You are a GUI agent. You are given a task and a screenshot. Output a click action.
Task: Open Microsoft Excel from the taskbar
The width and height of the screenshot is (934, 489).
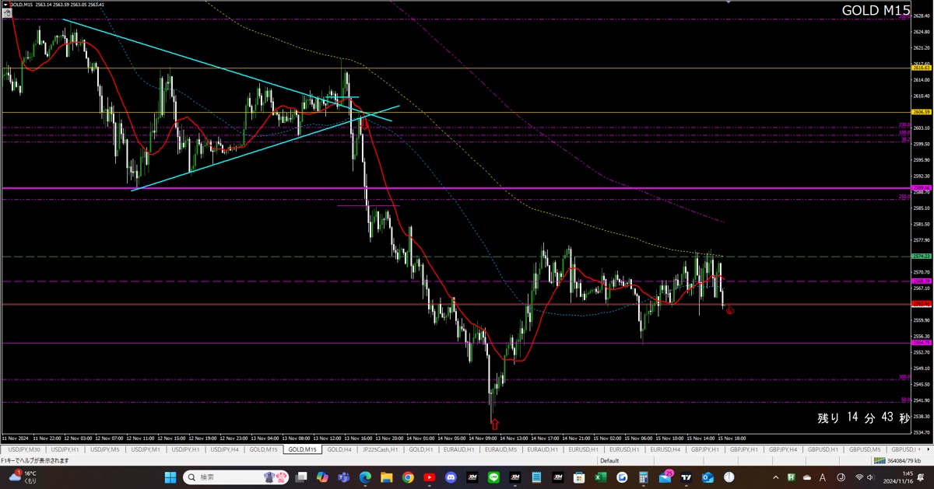tap(600, 477)
